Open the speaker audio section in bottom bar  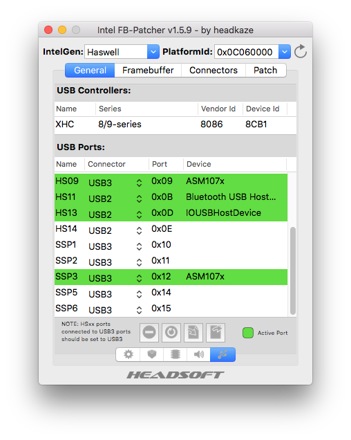[198, 354]
